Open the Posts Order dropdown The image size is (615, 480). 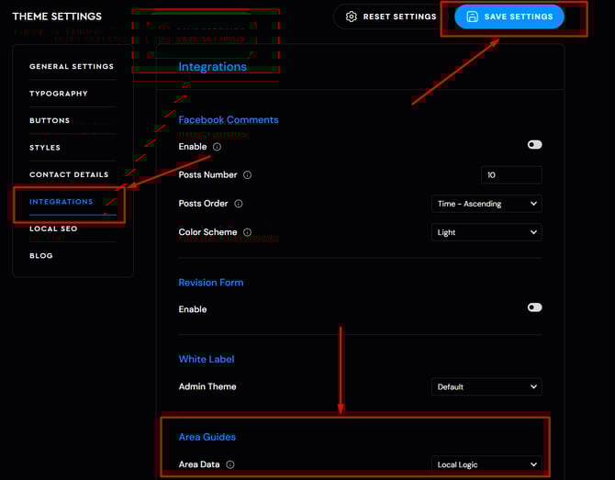(x=486, y=204)
